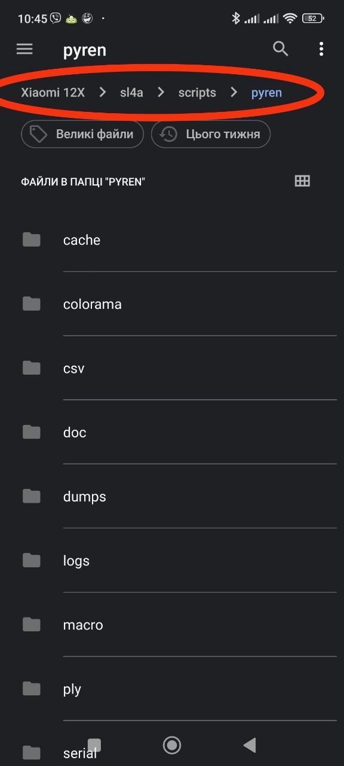This screenshot has width=344, height=766.
Task: Switch to grid view layout
Action: coord(303,181)
